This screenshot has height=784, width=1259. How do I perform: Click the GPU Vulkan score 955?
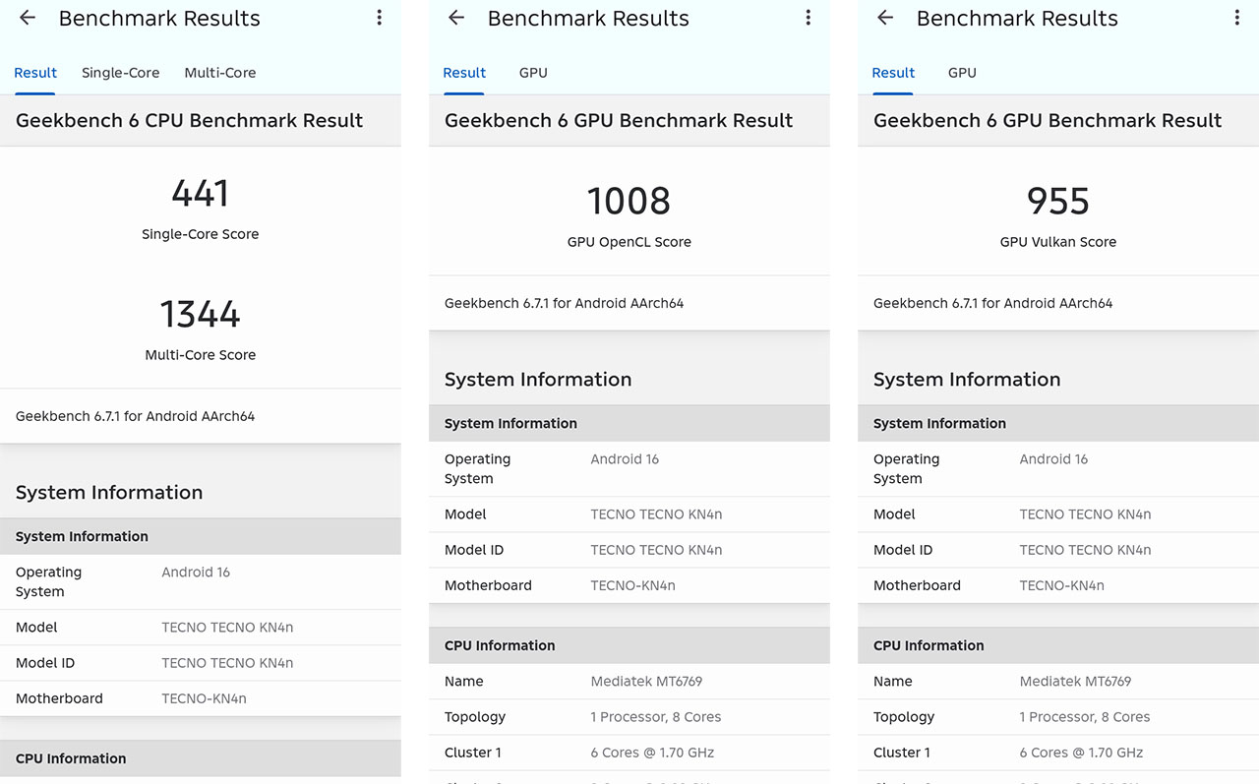click(x=1058, y=202)
